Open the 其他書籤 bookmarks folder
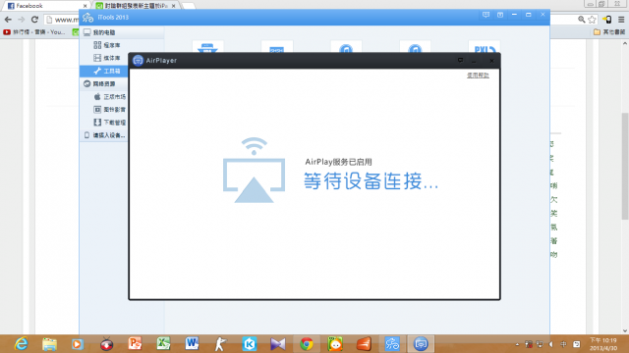Viewport: 629px width, 353px height. [x=609, y=32]
